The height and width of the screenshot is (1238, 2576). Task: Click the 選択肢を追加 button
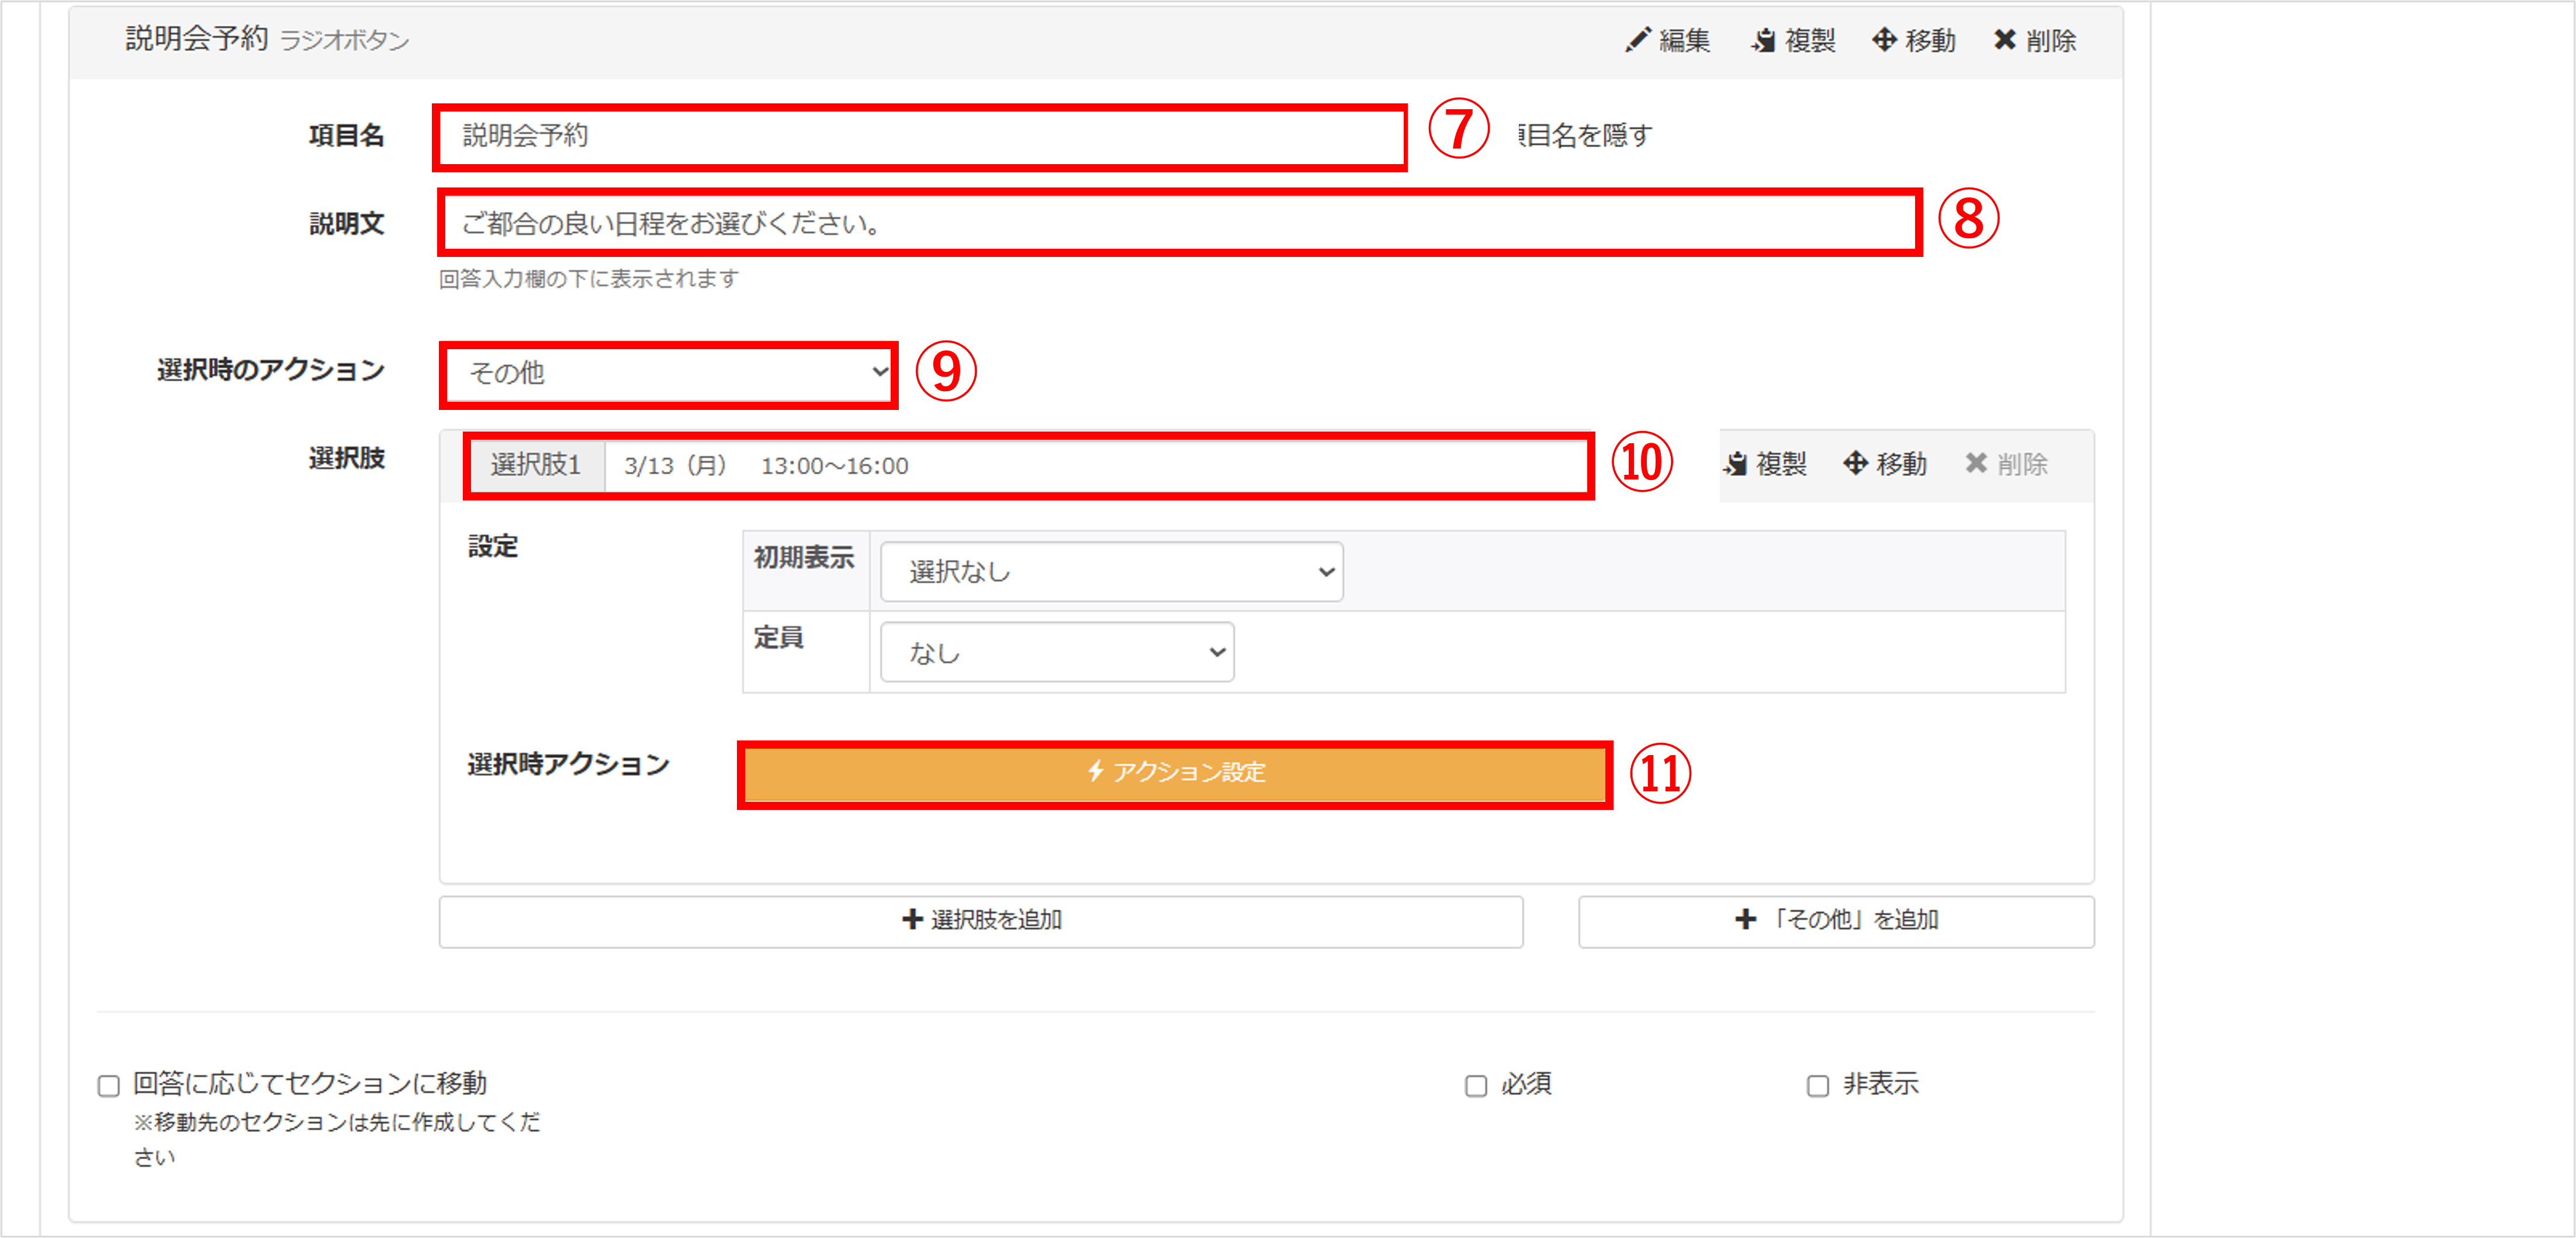click(981, 920)
